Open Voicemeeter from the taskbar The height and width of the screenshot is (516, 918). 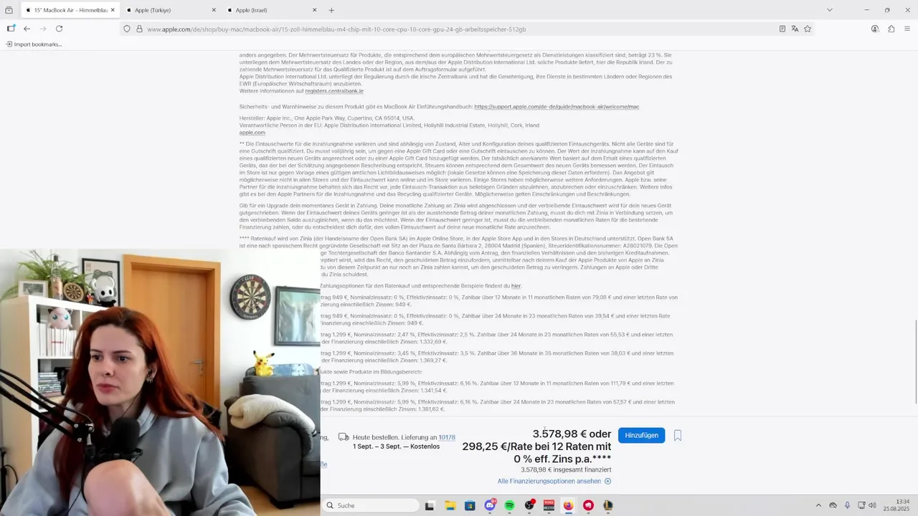[x=549, y=505]
